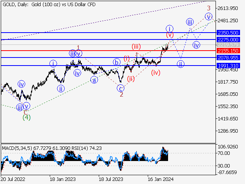This screenshot has width=245, height=184.
Task: Select the blue price label 2350.500
Action: 228,33
